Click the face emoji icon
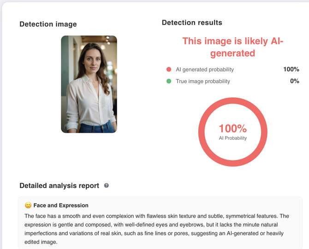Image resolution: width=309 pixels, height=249 pixels. coord(28,205)
